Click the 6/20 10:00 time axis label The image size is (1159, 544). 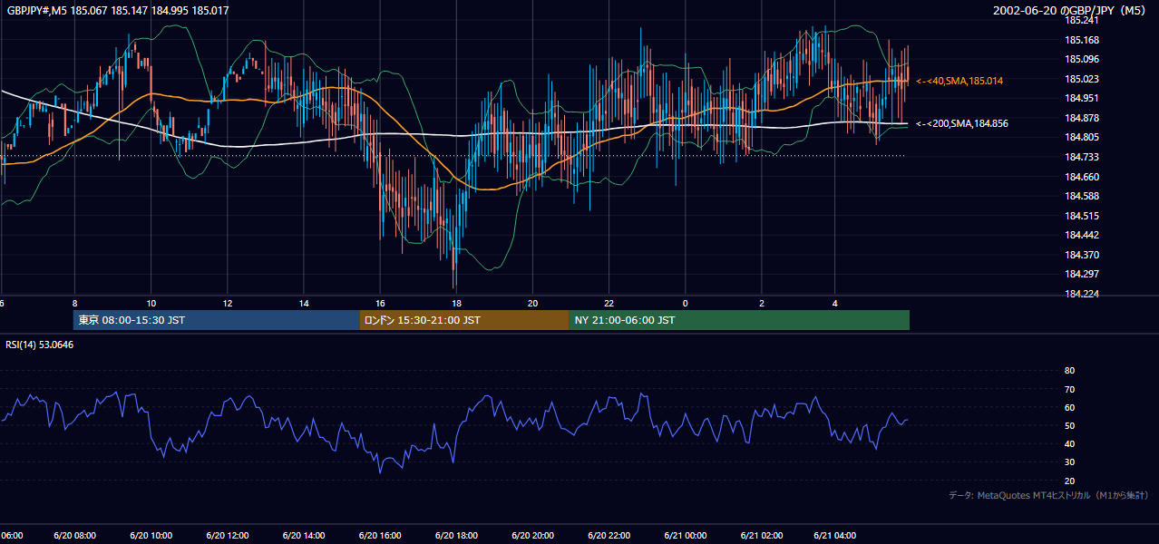(151, 536)
